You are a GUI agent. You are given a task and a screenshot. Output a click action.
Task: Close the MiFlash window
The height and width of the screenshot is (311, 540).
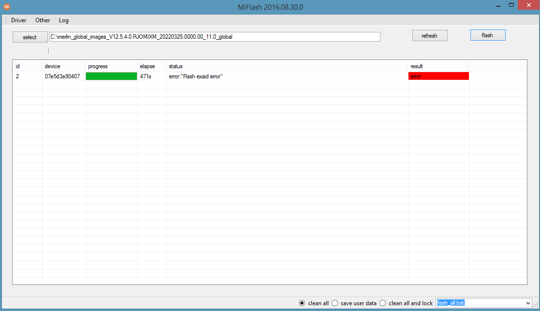pos(528,5)
